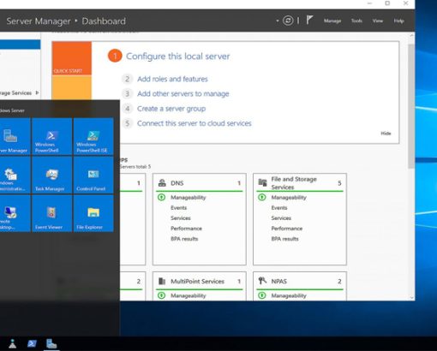The width and height of the screenshot is (437, 351).
Task: Open the Help menu
Action: 398,21
